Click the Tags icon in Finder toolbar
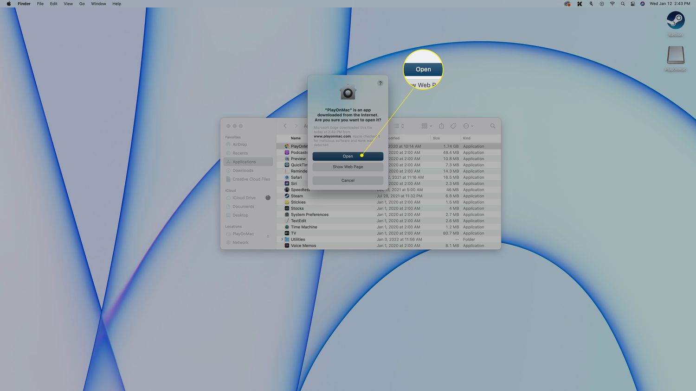The image size is (696, 391). 453,126
